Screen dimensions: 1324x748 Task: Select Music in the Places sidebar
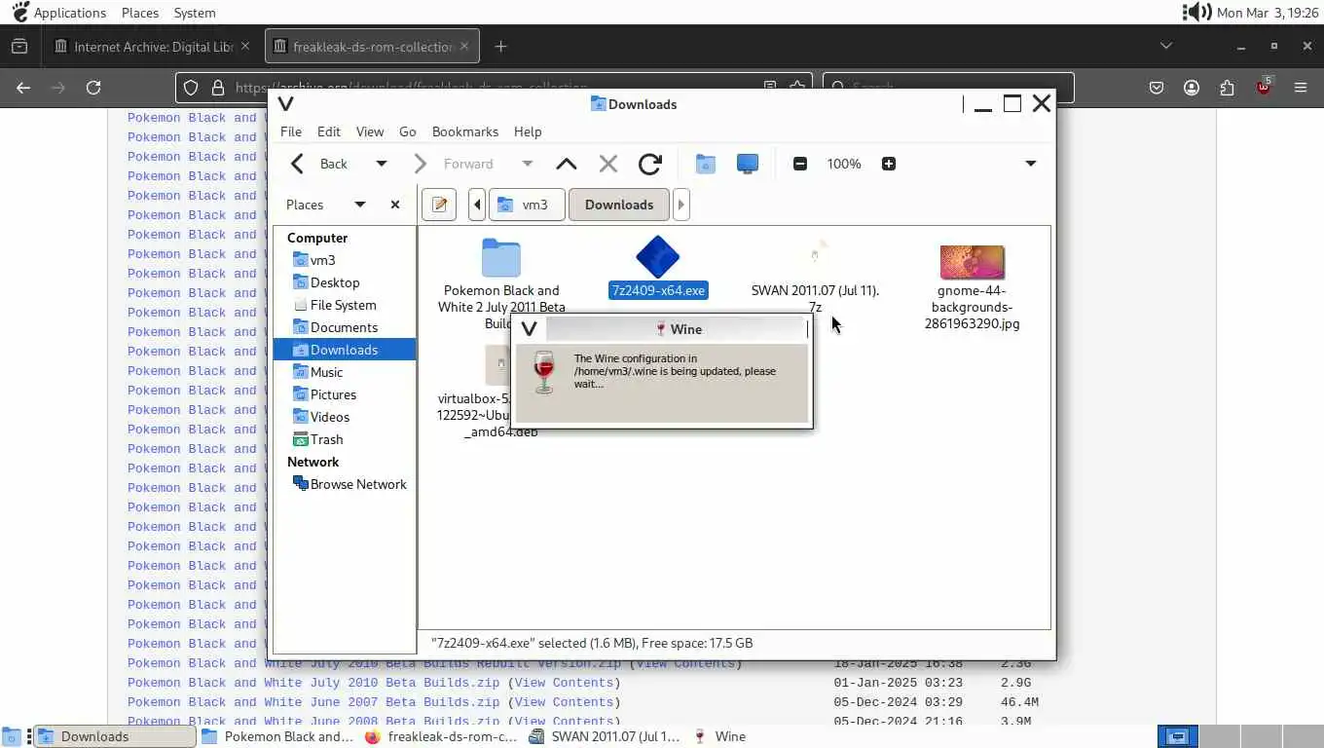pyautogui.click(x=345, y=372)
